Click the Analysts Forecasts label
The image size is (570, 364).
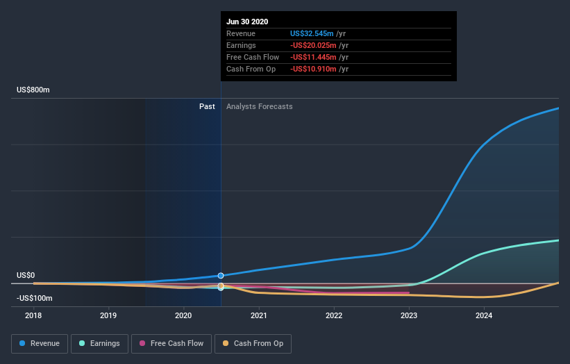259,106
